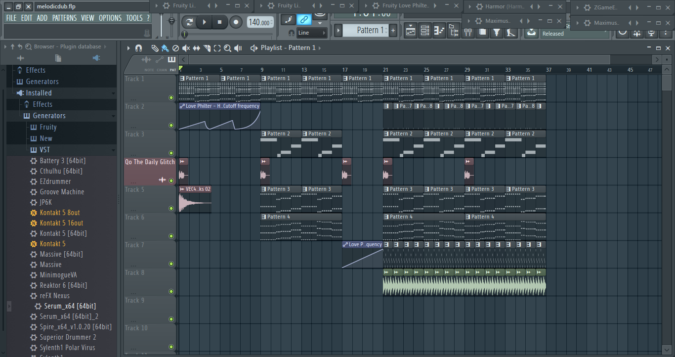Image resolution: width=675 pixels, height=357 pixels.
Task: Open ZGameEditor plugin window menu arrow
Action: click(577, 8)
